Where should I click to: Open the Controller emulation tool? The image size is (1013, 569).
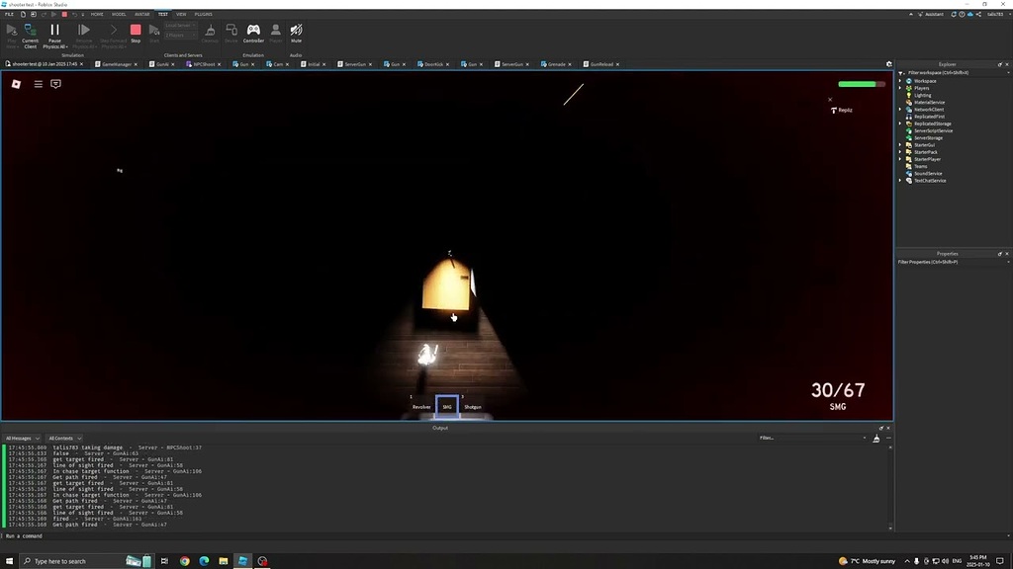[x=253, y=34]
